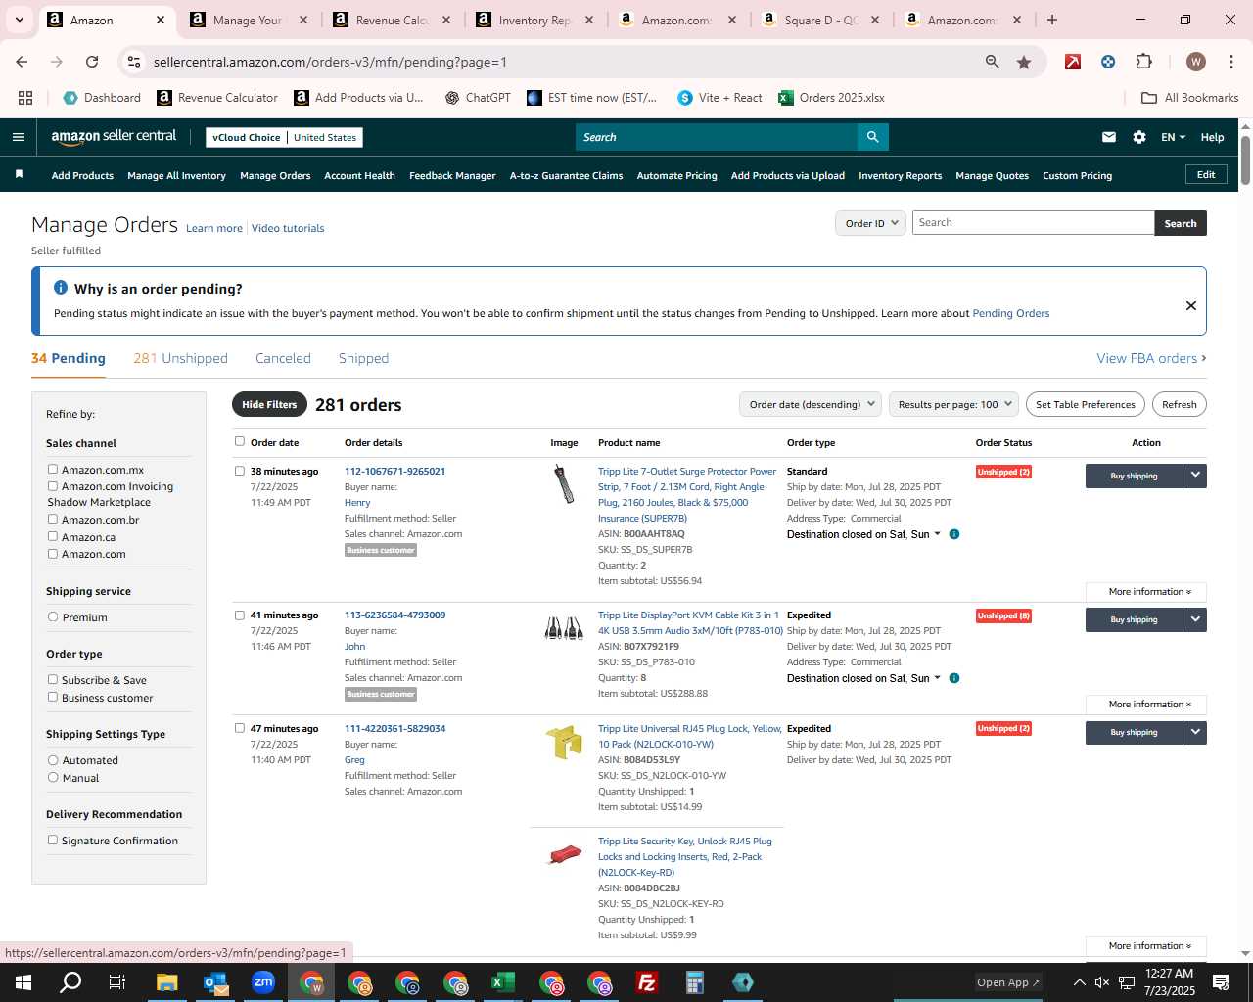This screenshot has width=1253, height=1002.
Task: Open a new browser tab
Action: (1052, 20)
